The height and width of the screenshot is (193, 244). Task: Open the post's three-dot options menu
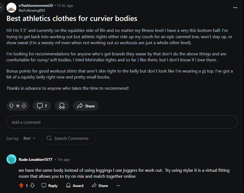(x=235, y=8)
